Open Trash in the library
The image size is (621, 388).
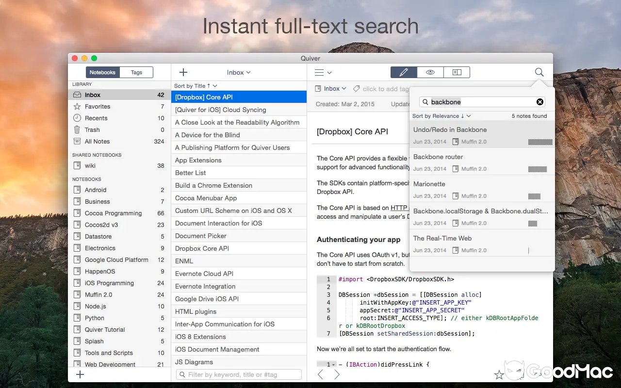tap(119, 130)
